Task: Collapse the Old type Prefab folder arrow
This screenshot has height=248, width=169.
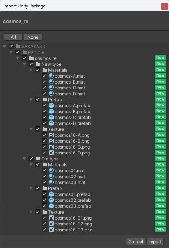Action: point(31,188)
